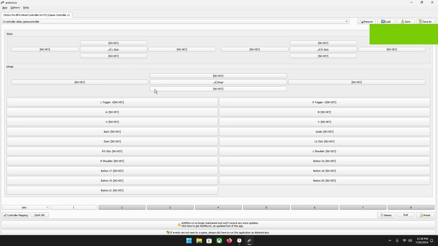Click the Start button mapping
The image size is (438, 246).
tap(112, 141)
